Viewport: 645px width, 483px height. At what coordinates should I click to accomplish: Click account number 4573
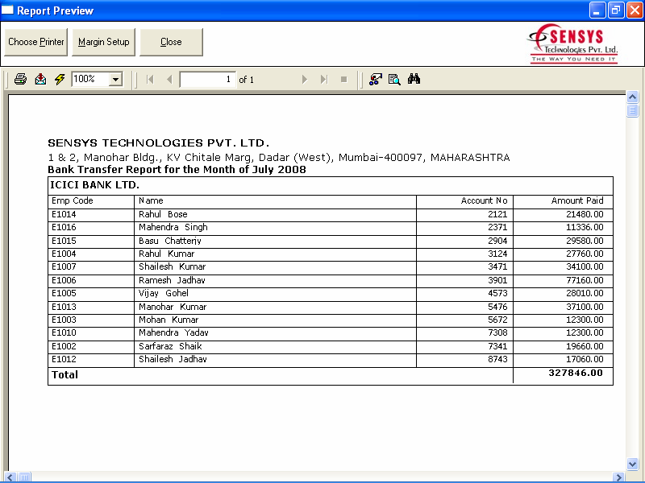[x=497, y=294]
